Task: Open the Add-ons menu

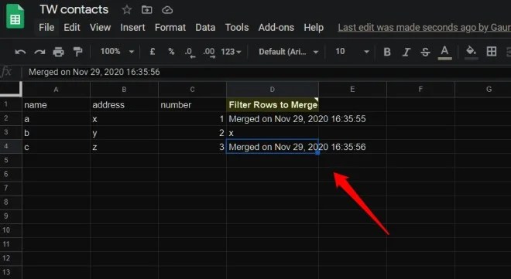Action: 276,27
